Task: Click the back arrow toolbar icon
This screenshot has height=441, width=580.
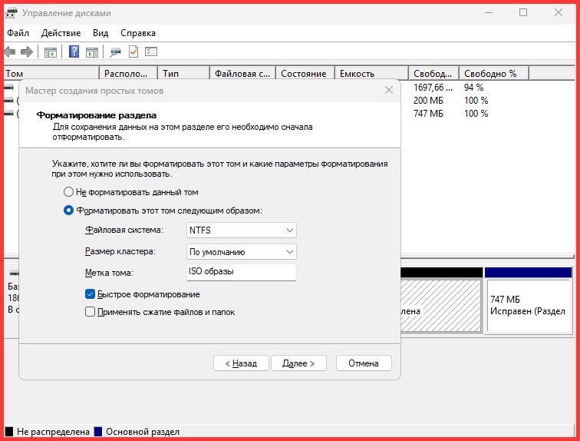Action: tap(10, 52)
